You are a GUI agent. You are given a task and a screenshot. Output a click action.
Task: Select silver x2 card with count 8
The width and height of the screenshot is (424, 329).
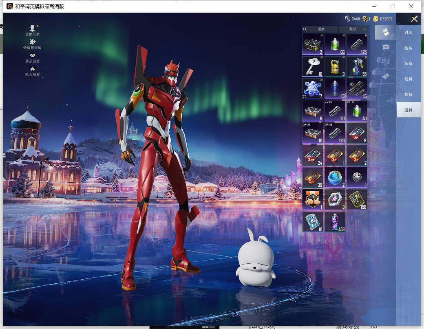[x=357, y=133]
